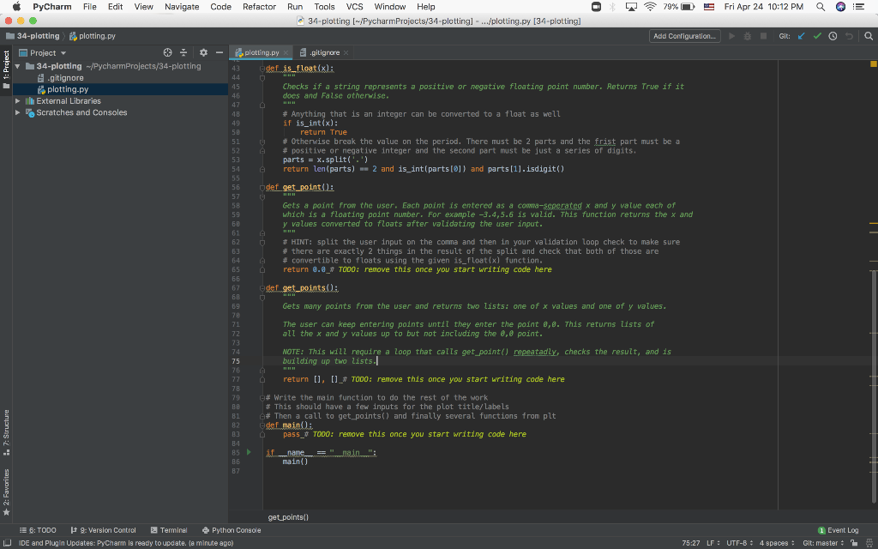
Task: Click the locate file crosshair icon
Action: (168, 53)
